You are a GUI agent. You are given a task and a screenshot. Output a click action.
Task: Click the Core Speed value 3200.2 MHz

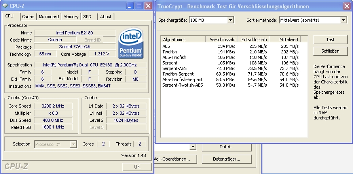(53, 106)
